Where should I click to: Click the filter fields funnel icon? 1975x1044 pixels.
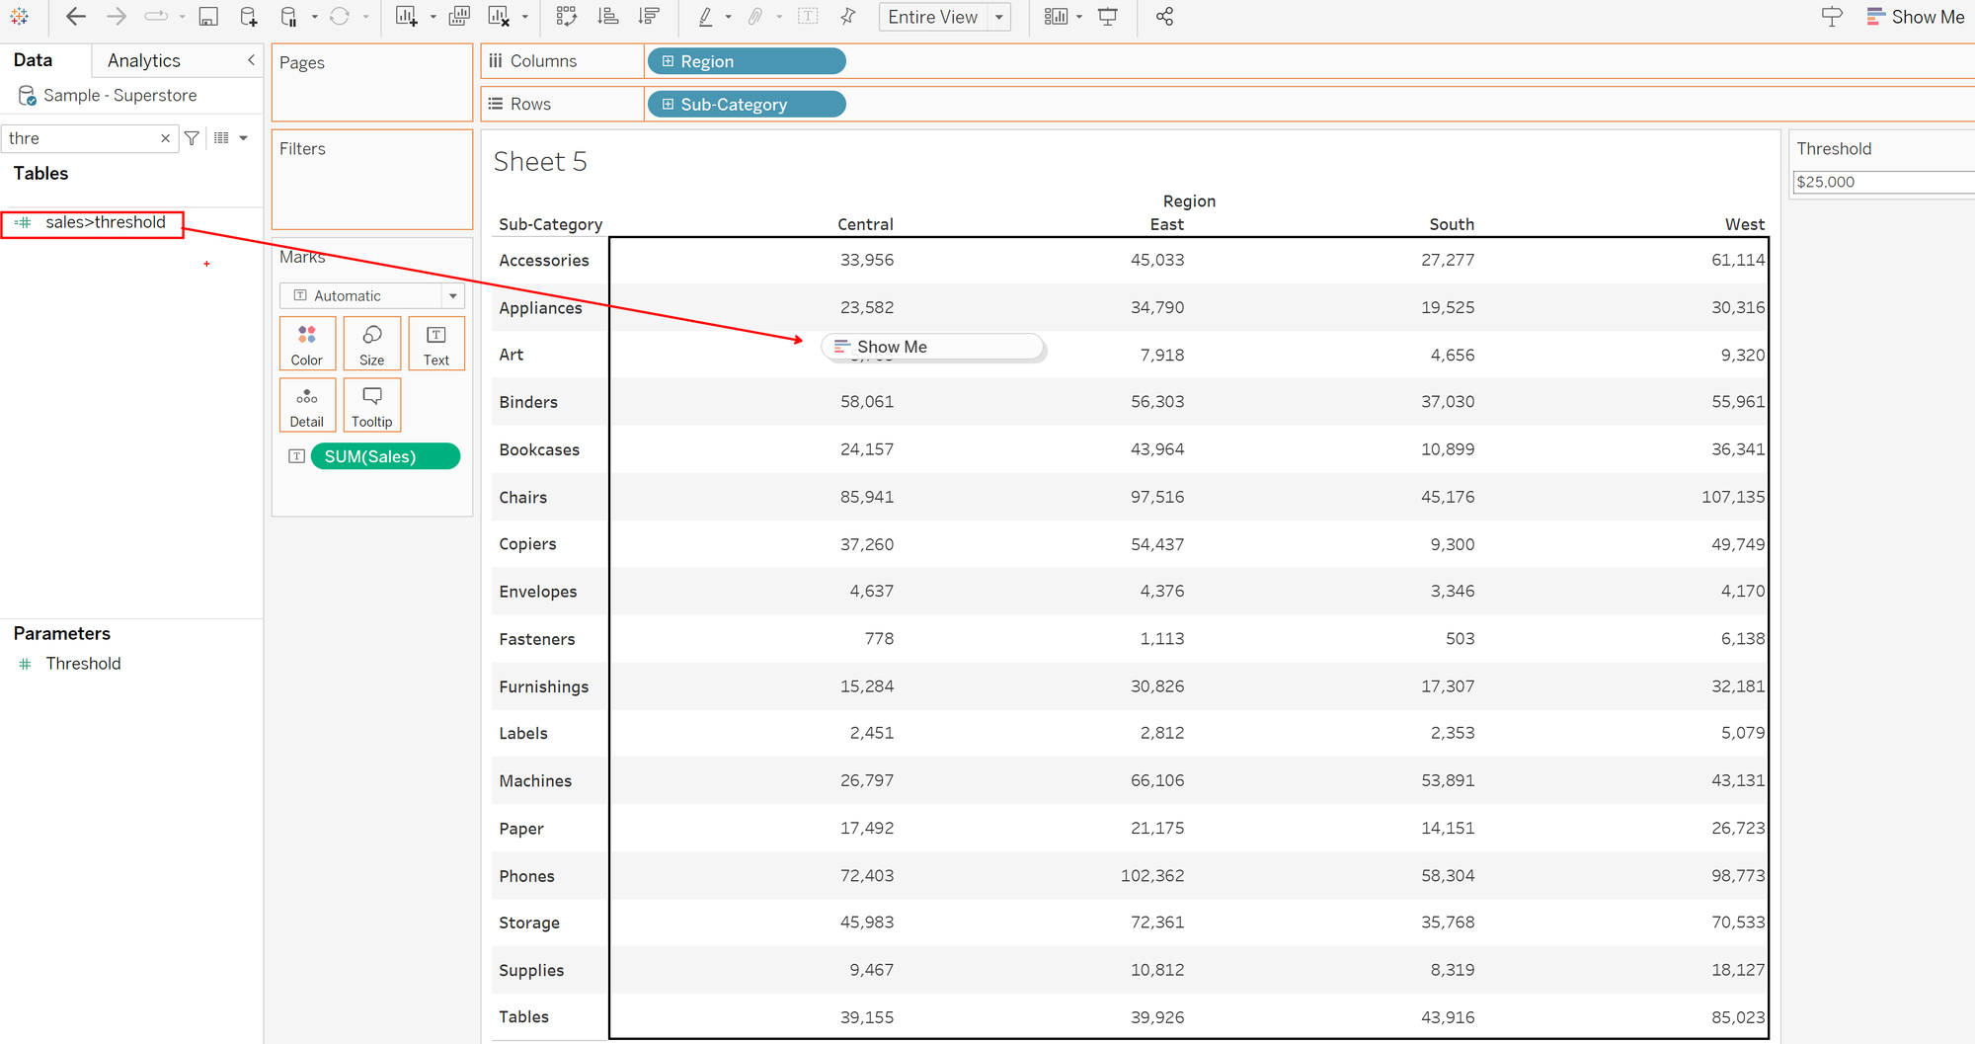193,138
